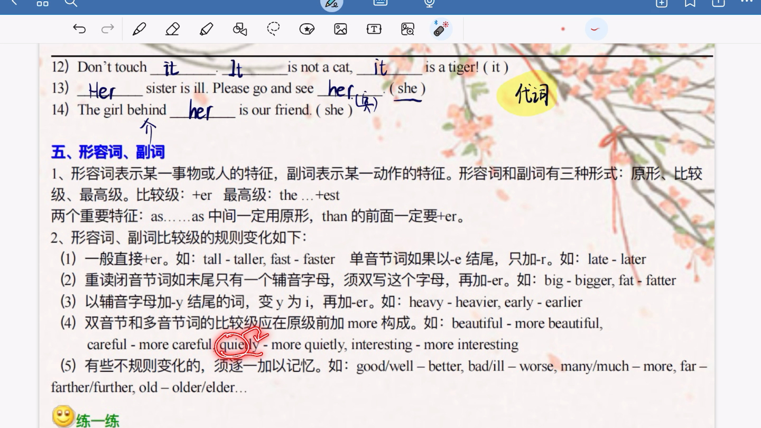Select the red color swatch
Screen dimensions: 761x428
pos(562,29)
